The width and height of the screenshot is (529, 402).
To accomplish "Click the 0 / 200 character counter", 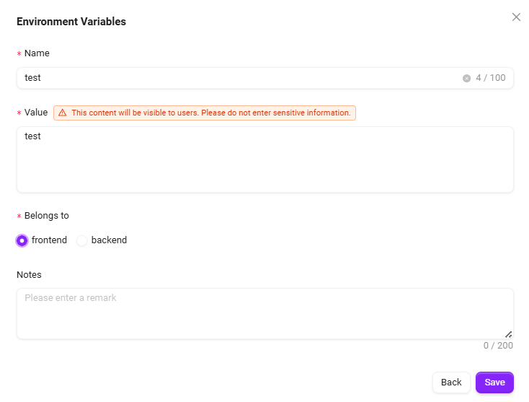I will (x=498, y=346).
